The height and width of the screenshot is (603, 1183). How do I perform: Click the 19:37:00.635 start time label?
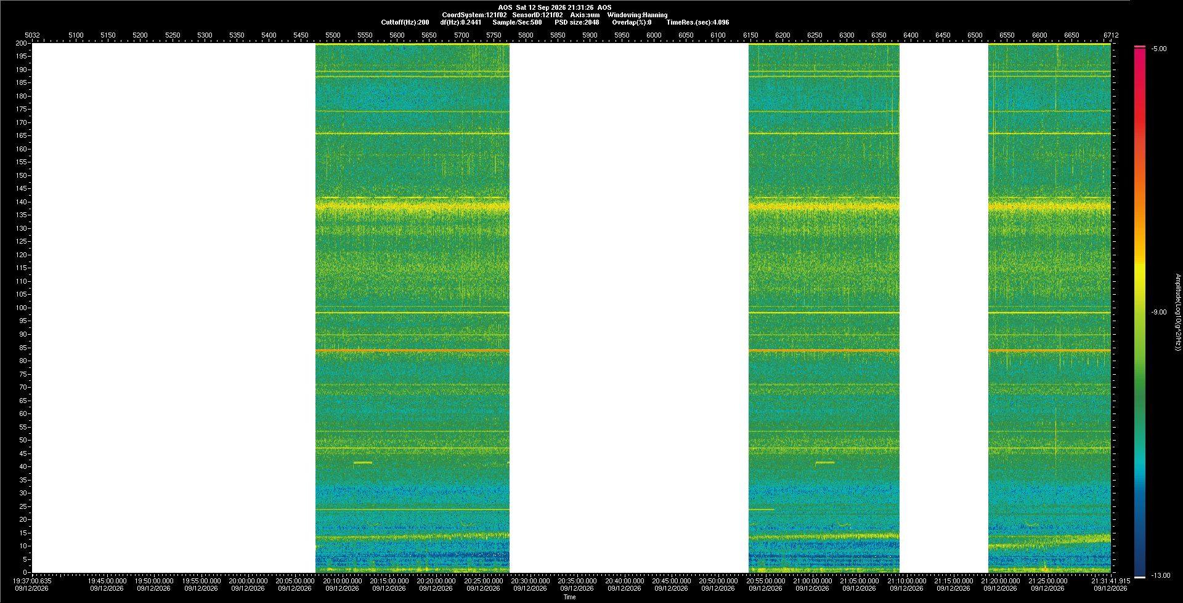[x=32, y=581]
